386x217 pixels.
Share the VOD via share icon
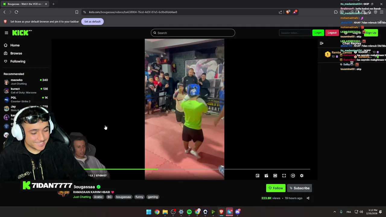tap(308, 198)
